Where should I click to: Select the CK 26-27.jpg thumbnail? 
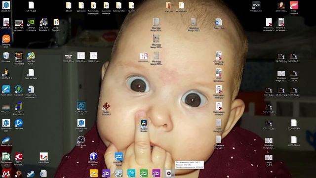click(x=281, y=89)
